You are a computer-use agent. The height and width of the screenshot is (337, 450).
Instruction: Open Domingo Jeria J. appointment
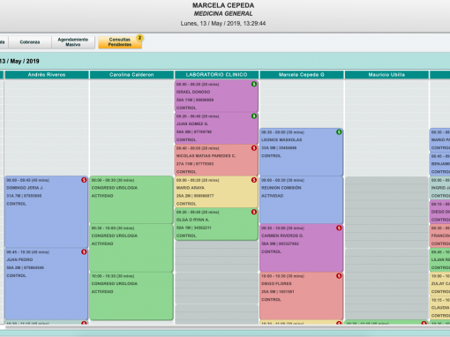coord(47,212)
